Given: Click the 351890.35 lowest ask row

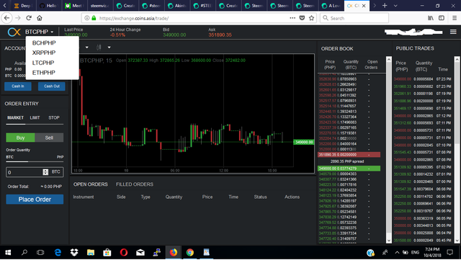Looking at the screenshot, I should (349, 155).
